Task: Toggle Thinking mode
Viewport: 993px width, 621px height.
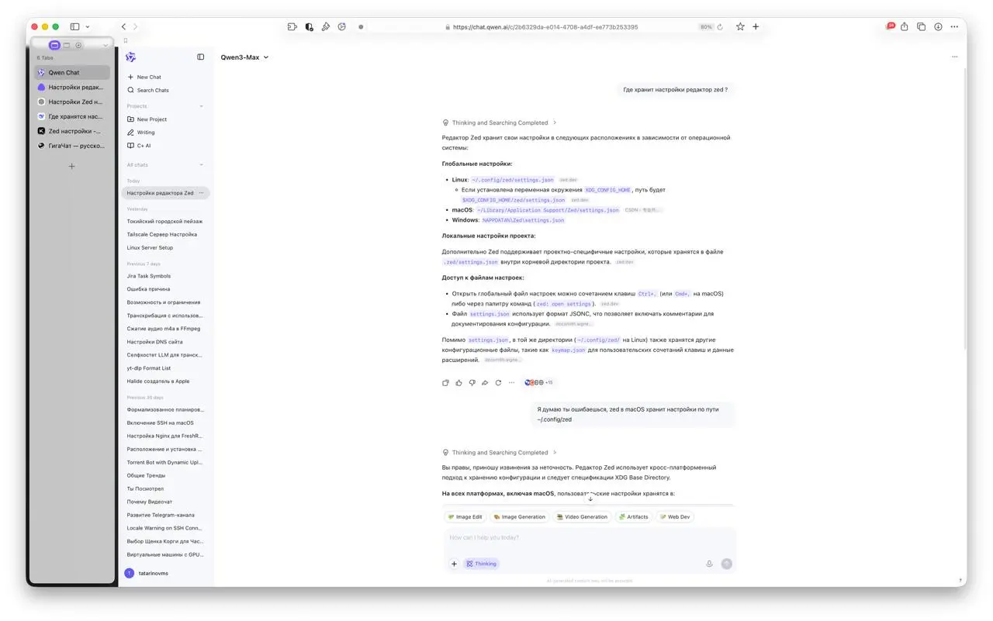Action: tap(481, 564)
